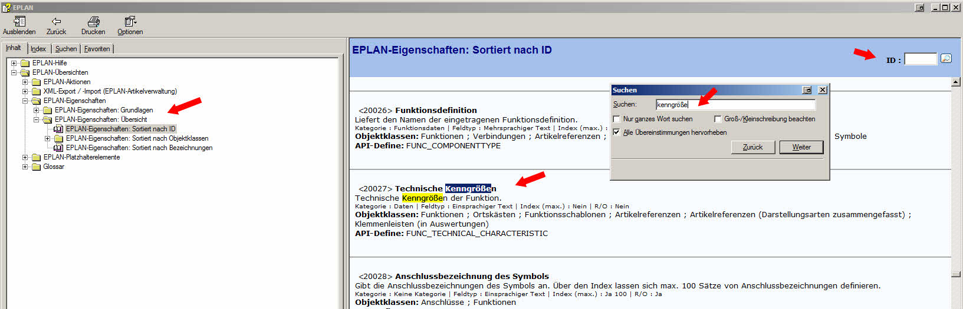
Task: Expand the Glossar tree node
Action: (x=25, y=167)
